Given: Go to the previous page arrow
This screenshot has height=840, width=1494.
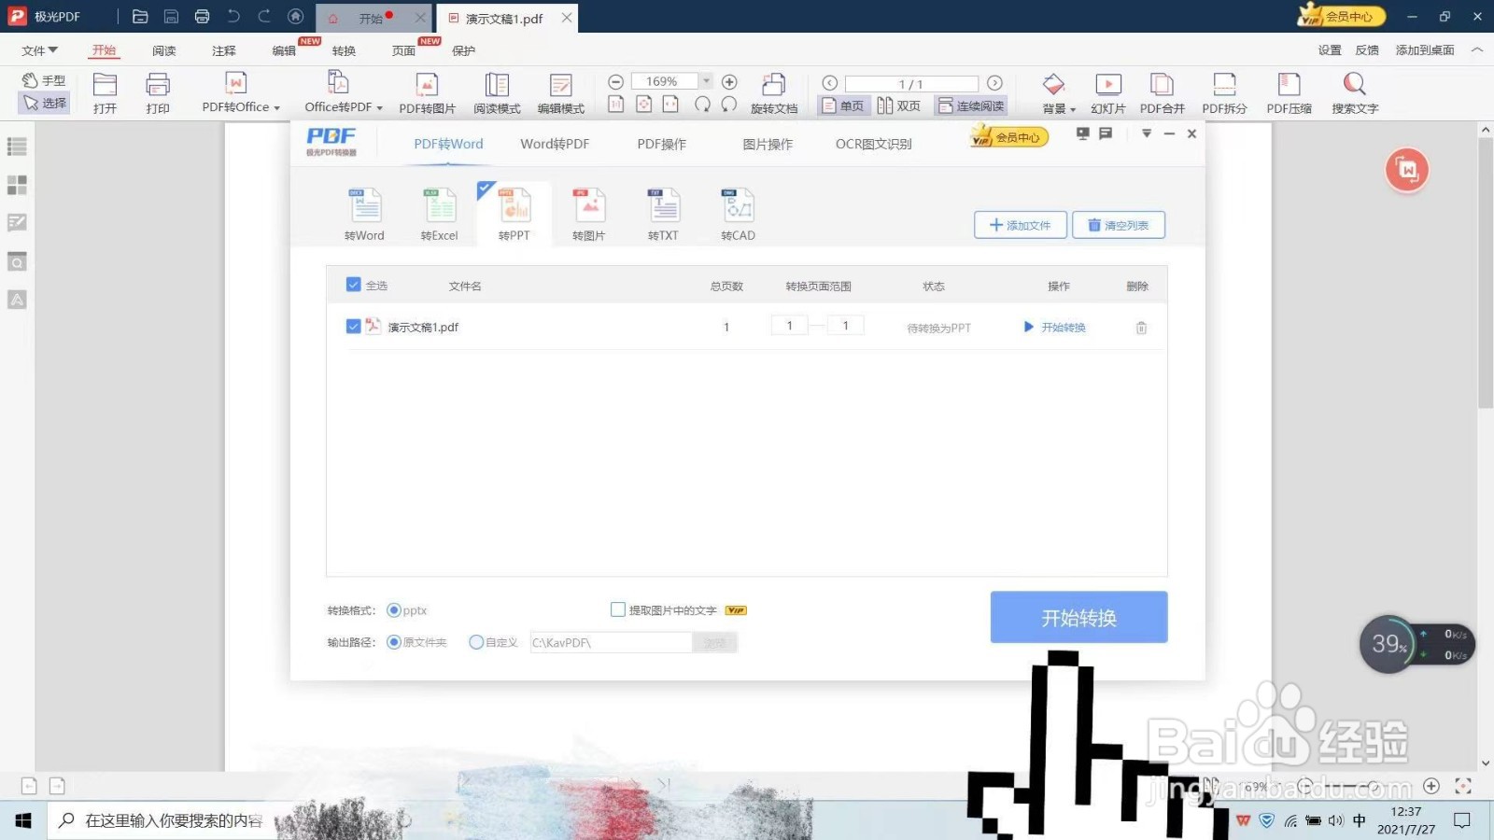Looking at the screenshot, I should point(829,83).
